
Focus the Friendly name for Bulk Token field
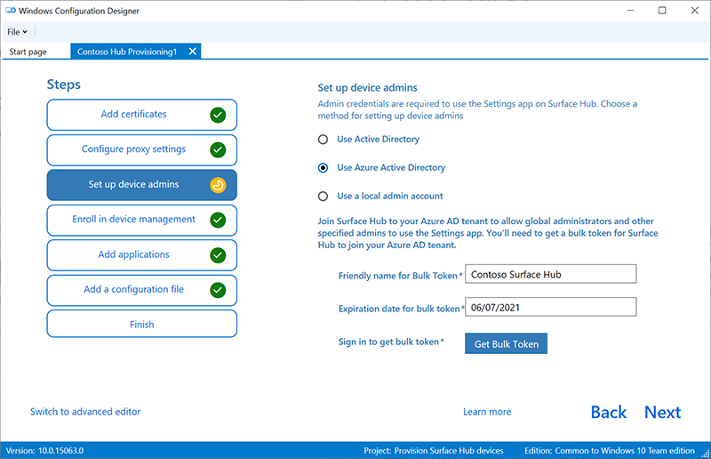(551, 274)
